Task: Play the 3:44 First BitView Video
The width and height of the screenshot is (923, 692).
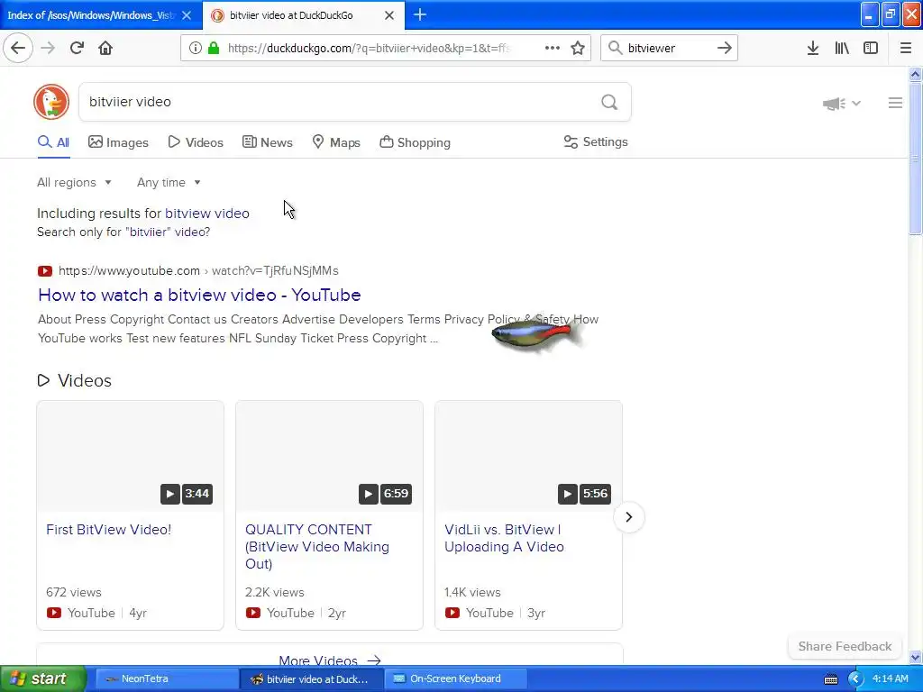Action: coord(130,456)
